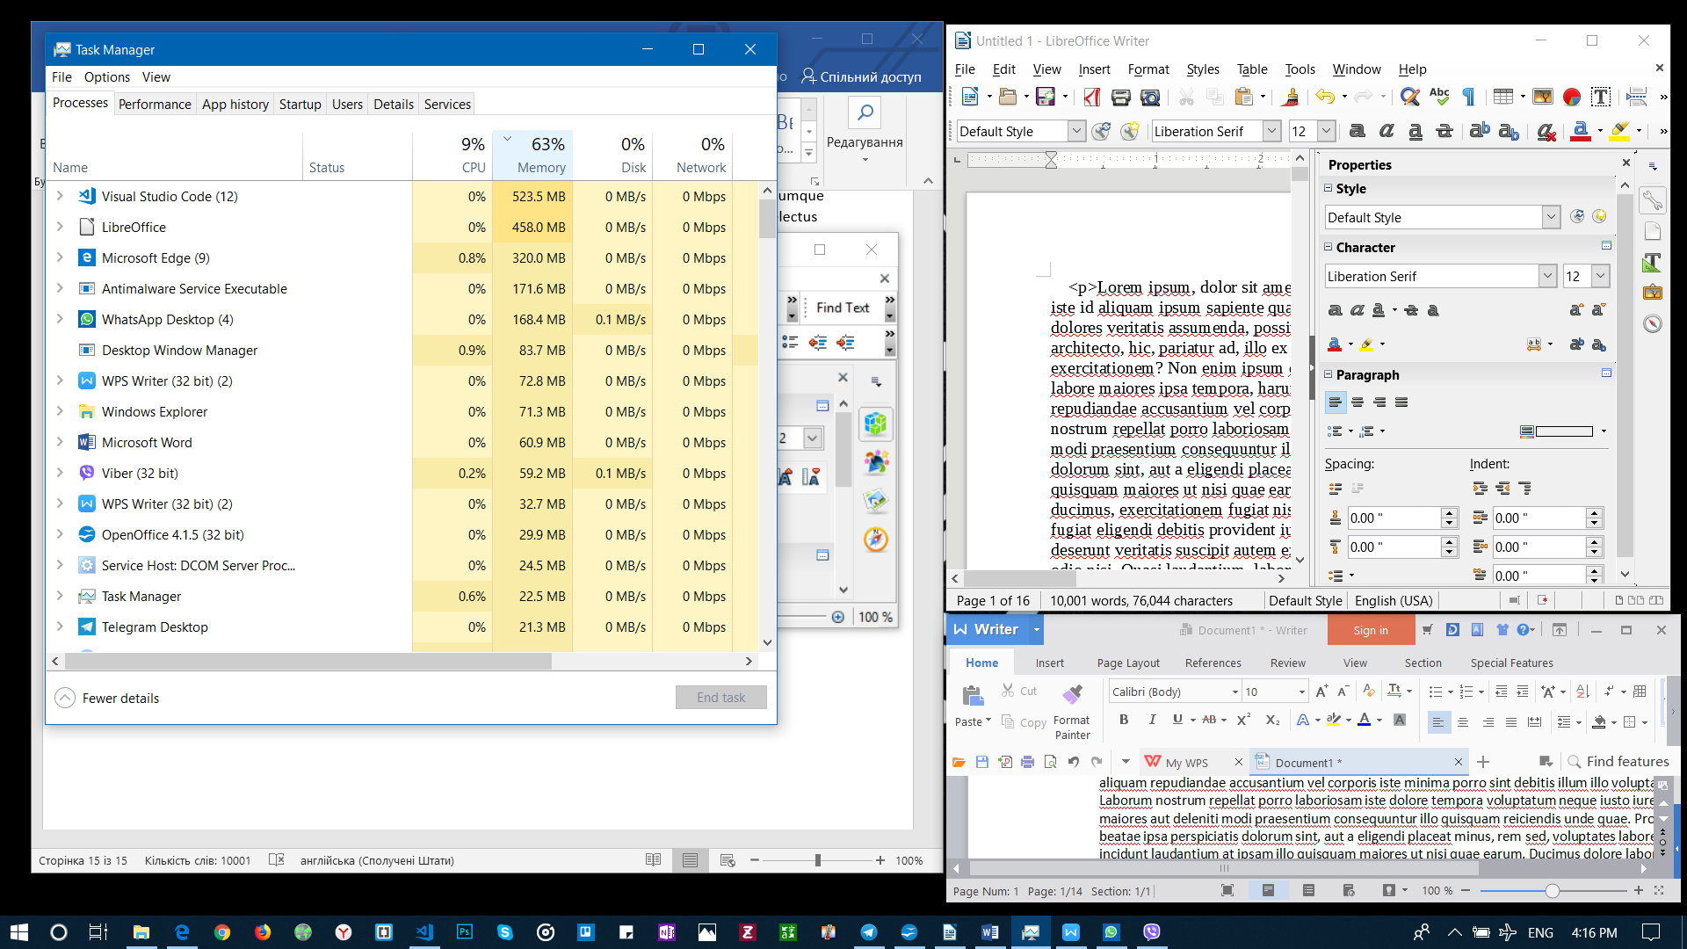
Task: Open Page Layout tab in WPS Writer
Action: [x=1128, y=663]
